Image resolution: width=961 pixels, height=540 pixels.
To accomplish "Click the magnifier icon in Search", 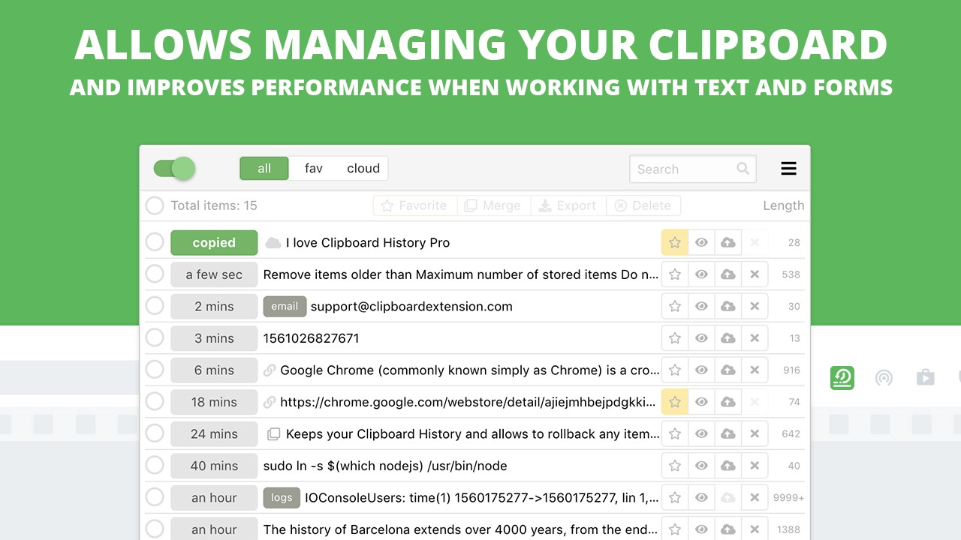I will (743, 169).
